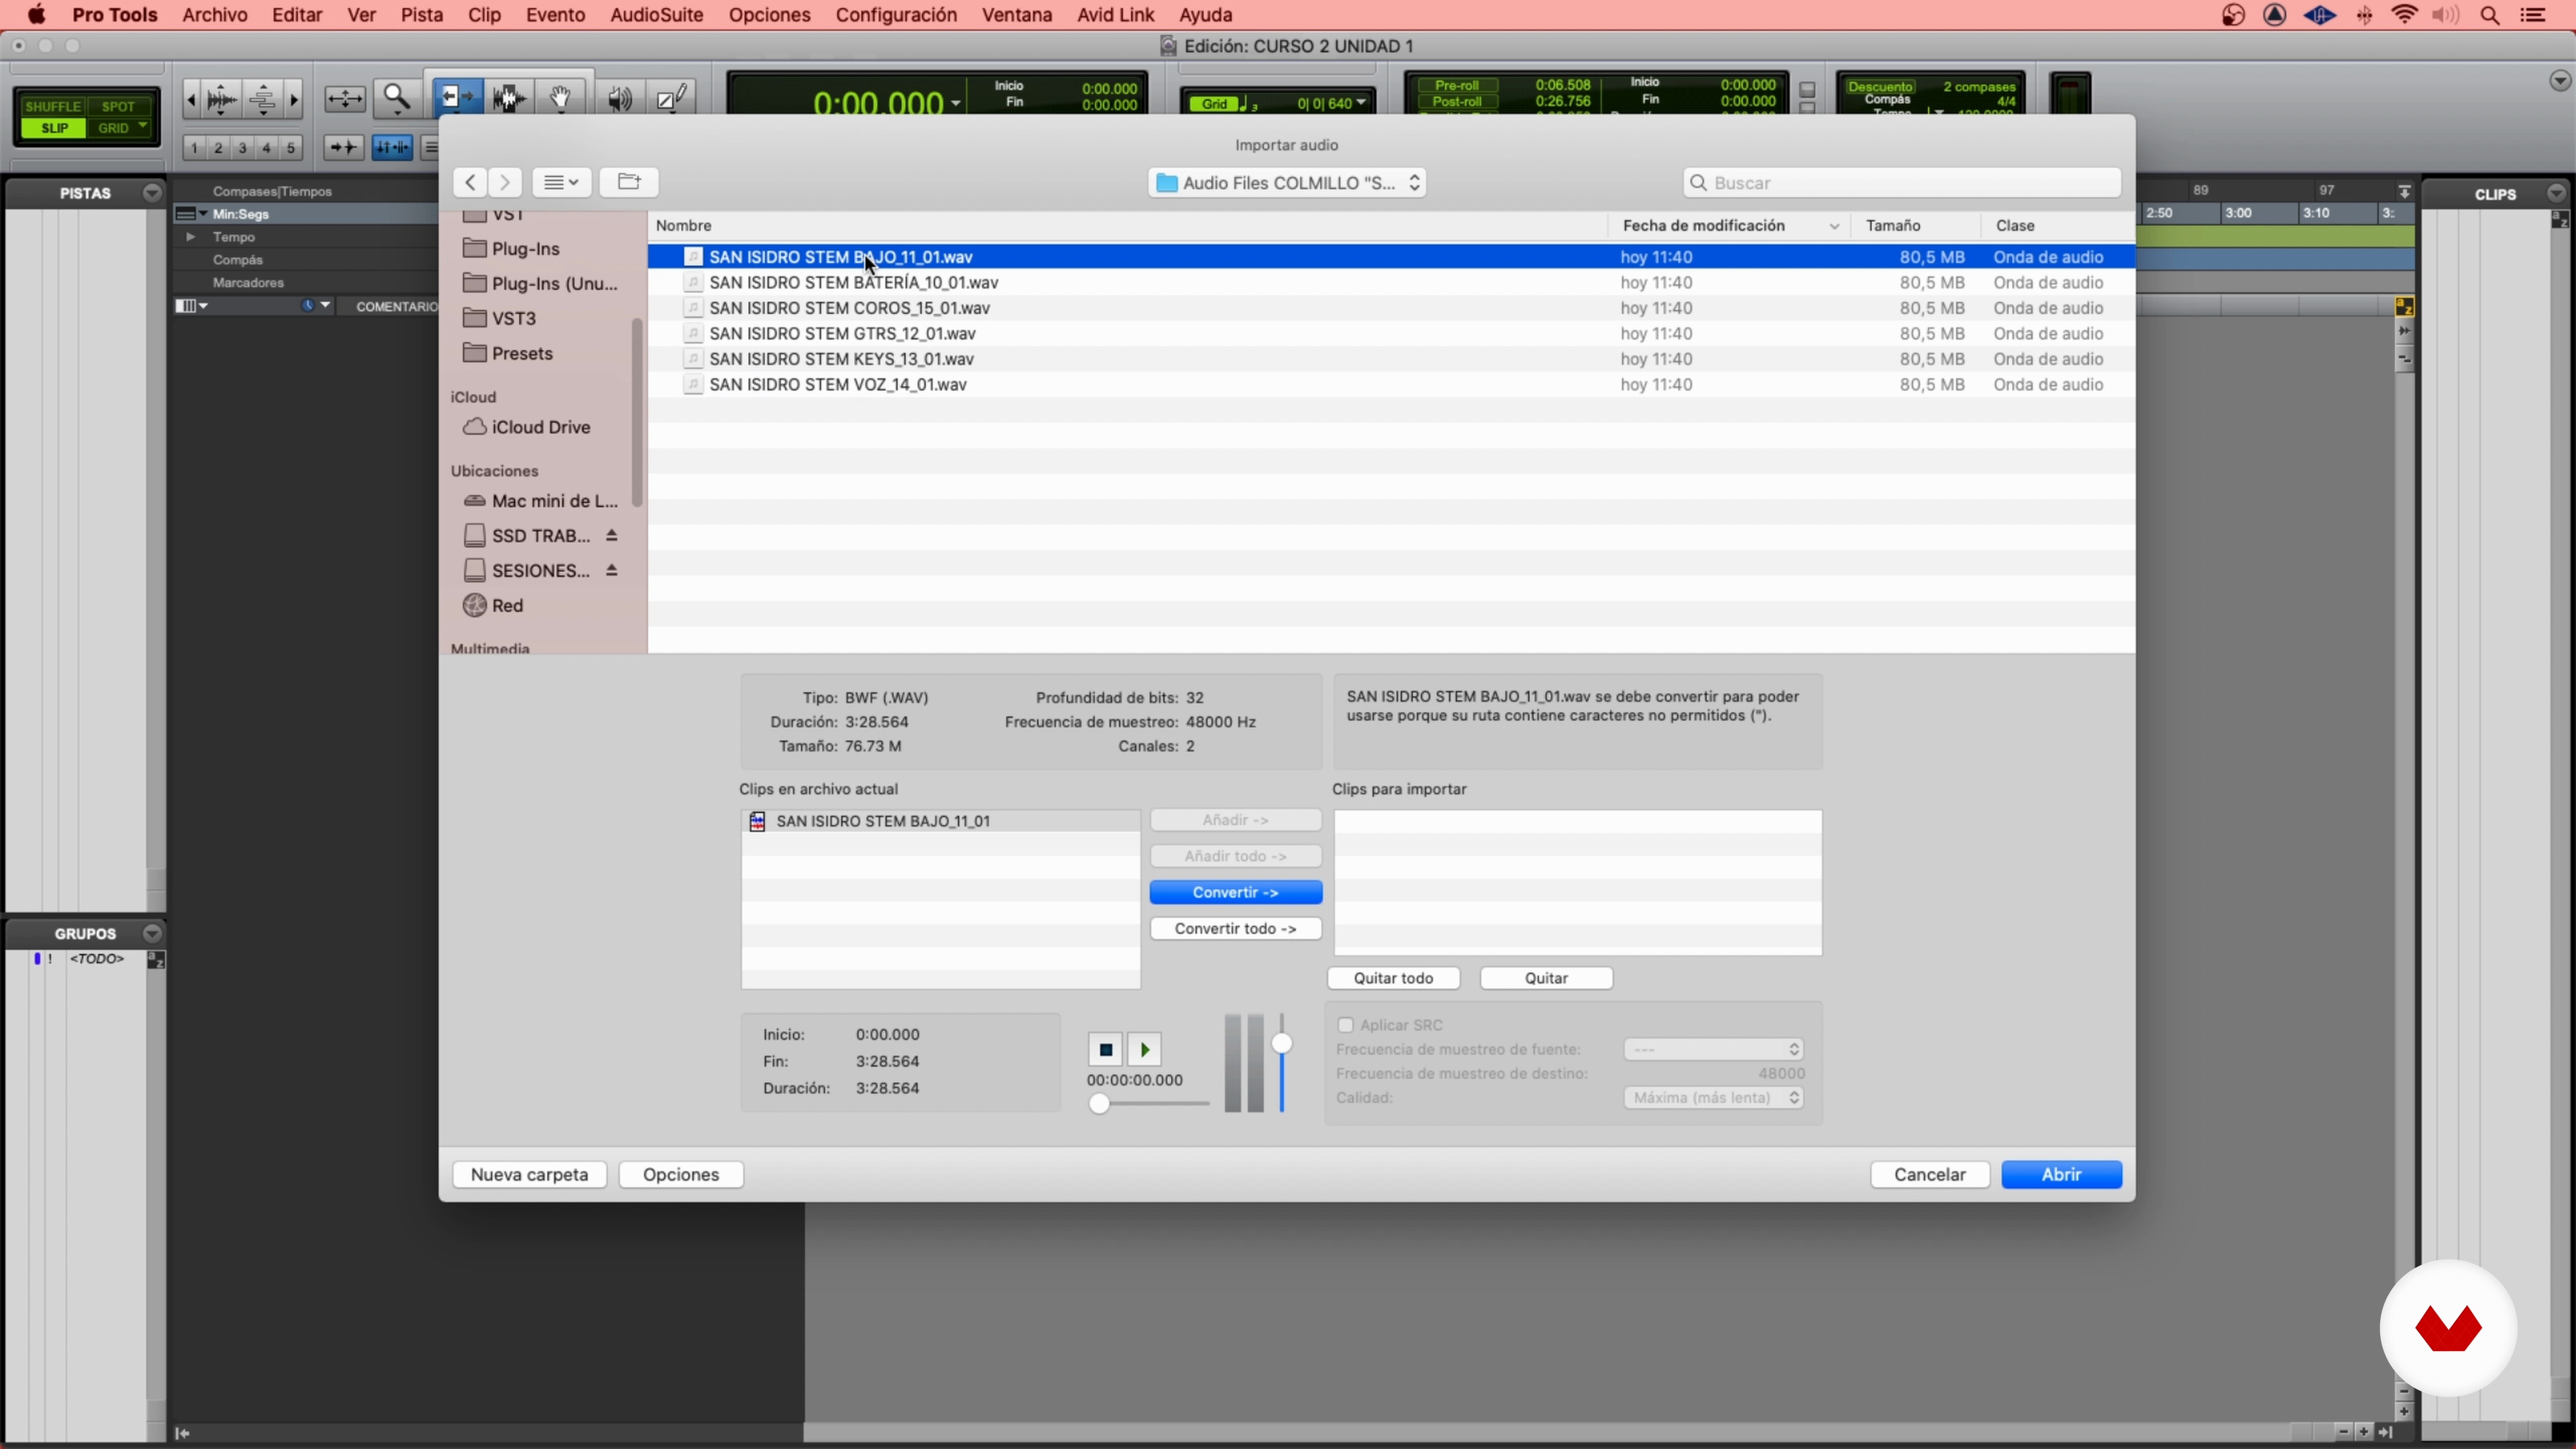This screenshot has width=2576, height=1449.
Task: Select the Scrubber speaker tool
Action: click(620, 98)
